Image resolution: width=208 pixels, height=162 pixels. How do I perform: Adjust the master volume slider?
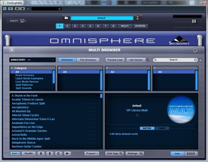(194, 21)
